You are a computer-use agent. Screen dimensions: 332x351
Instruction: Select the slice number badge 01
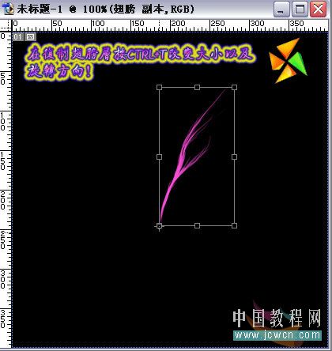[18, 36]
